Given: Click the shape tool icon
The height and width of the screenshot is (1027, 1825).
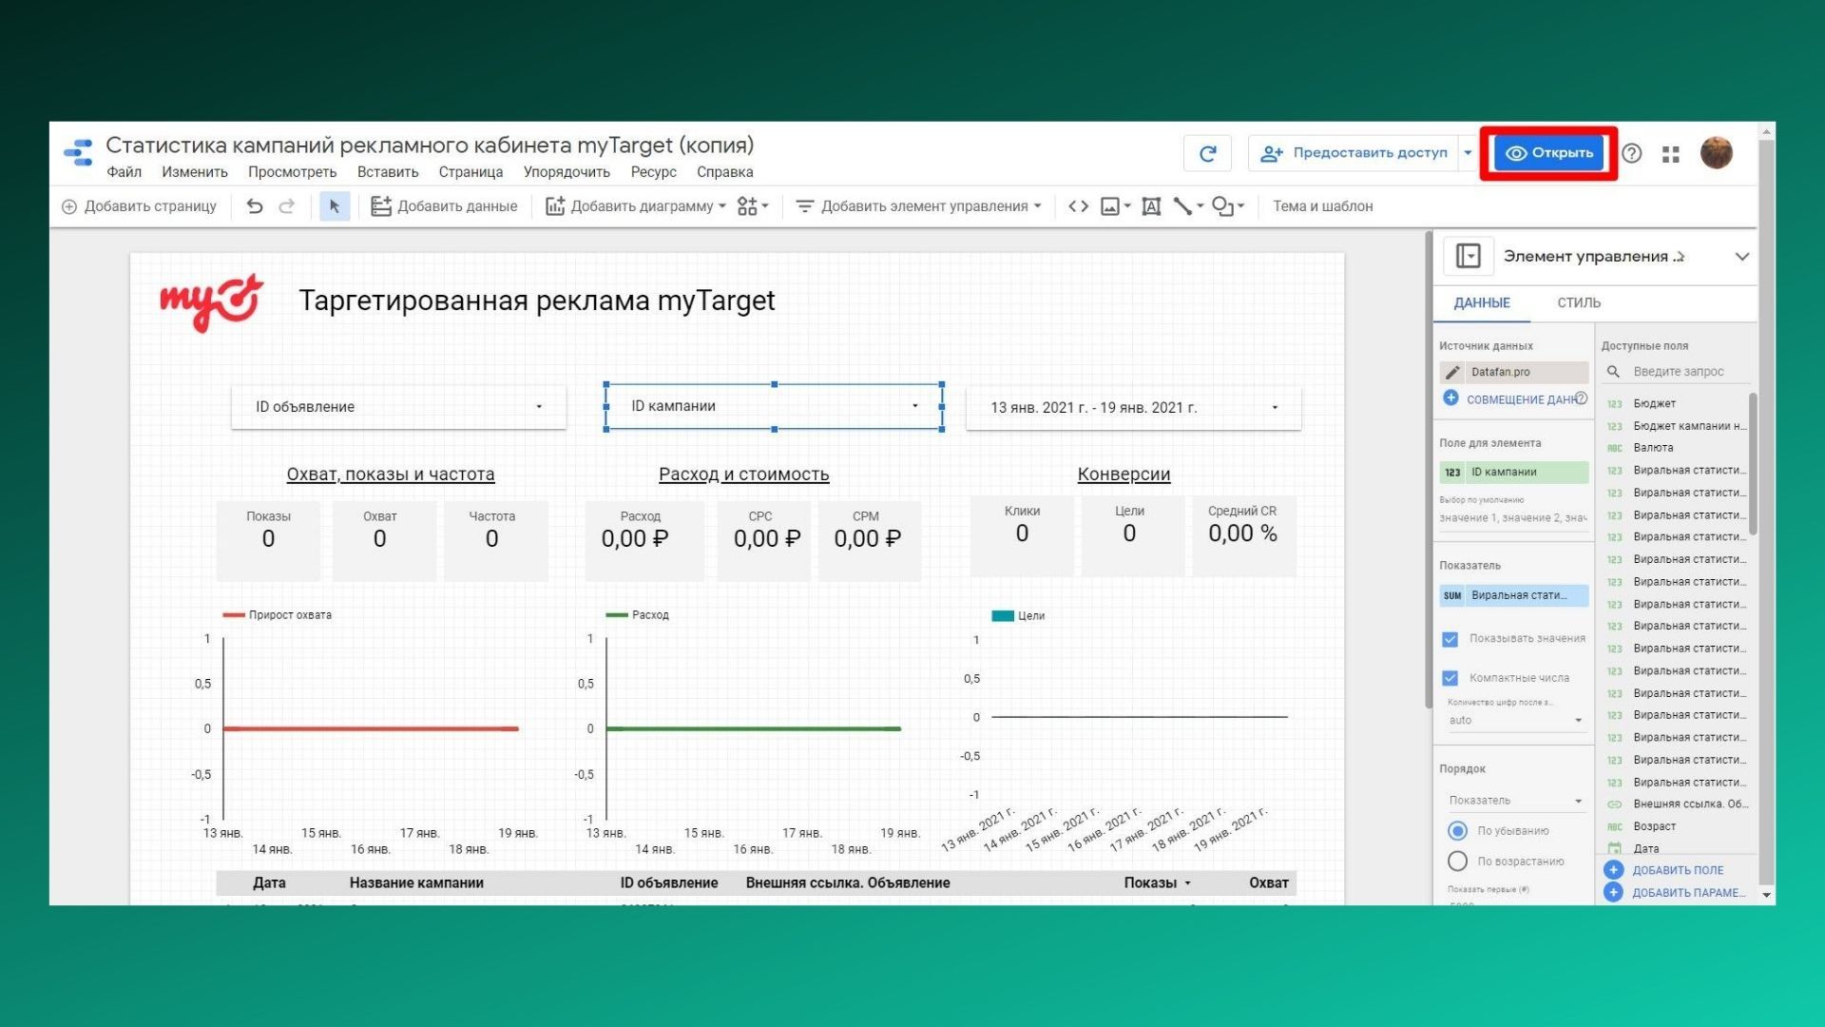Looking at the screenshot, I should pyautogui.click(x=1222, y=205).
